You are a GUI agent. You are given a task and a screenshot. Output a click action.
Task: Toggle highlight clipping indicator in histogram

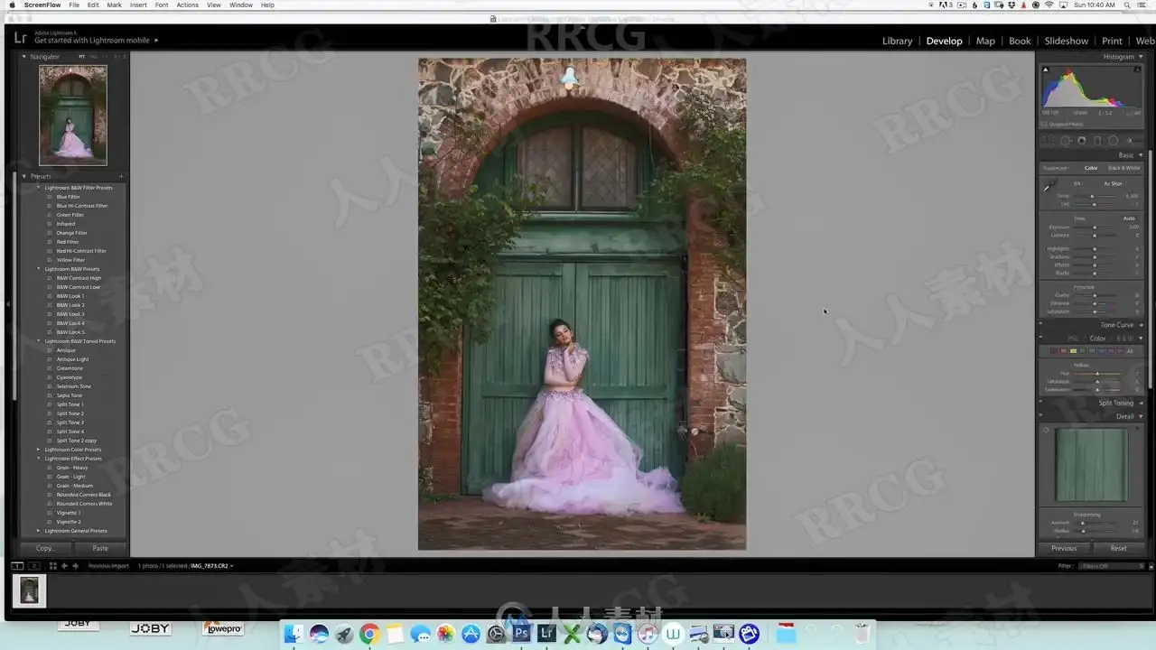click(x=1137, y=70)
